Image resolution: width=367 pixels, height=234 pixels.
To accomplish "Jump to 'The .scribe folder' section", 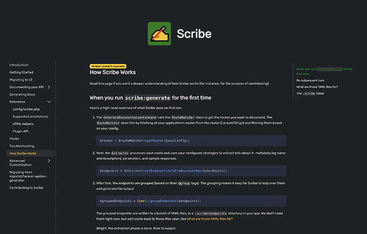I will [x=310, y=94].
